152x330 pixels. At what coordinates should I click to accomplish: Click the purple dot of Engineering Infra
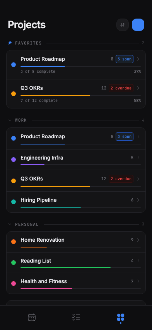click(14, 160)
